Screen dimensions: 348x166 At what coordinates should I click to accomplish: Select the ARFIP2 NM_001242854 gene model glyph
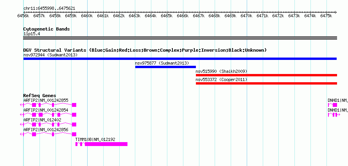(48, 115)
